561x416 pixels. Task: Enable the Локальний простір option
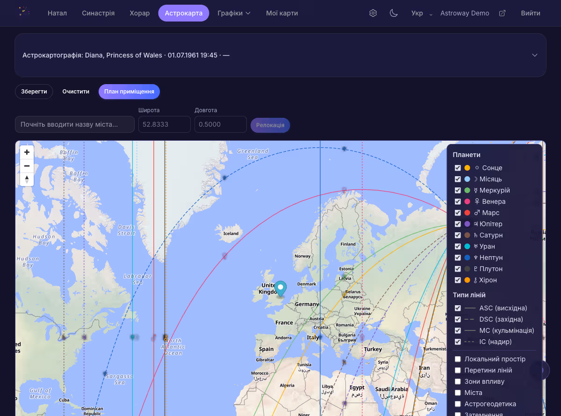point(458,359)
